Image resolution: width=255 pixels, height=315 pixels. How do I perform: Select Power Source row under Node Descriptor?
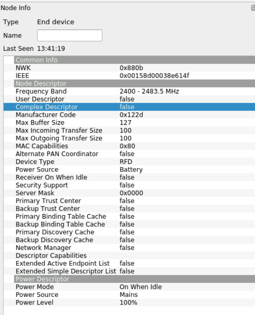pyautogui.click(x=129, y=169)
